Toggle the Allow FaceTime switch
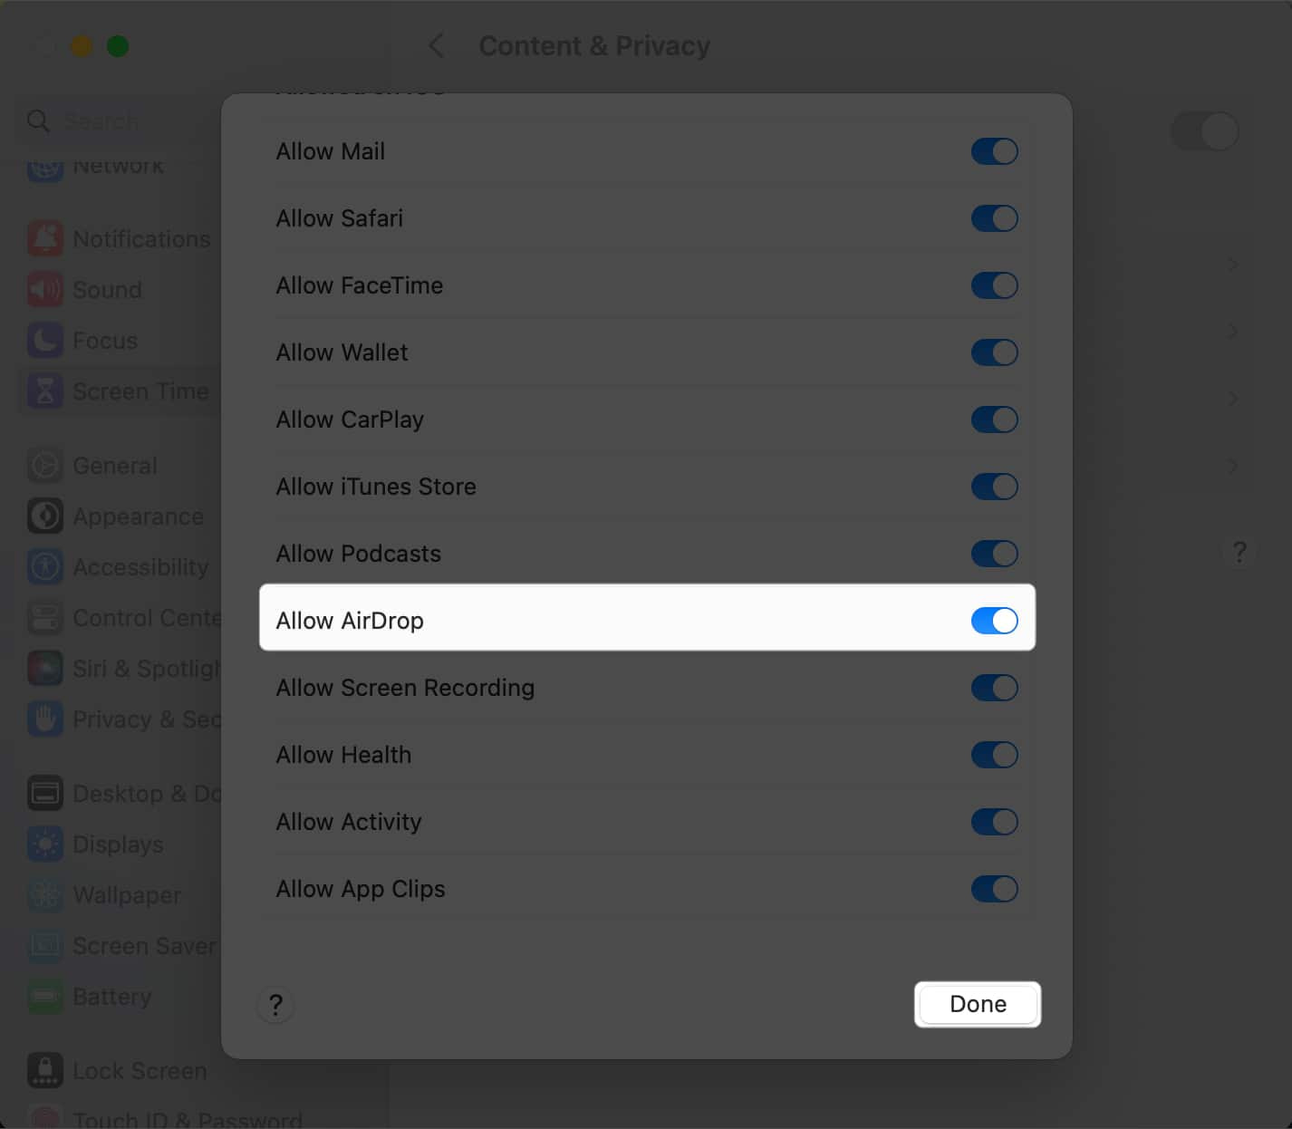Viewport: 1292px width, 1129px height. tap(994, 285)
